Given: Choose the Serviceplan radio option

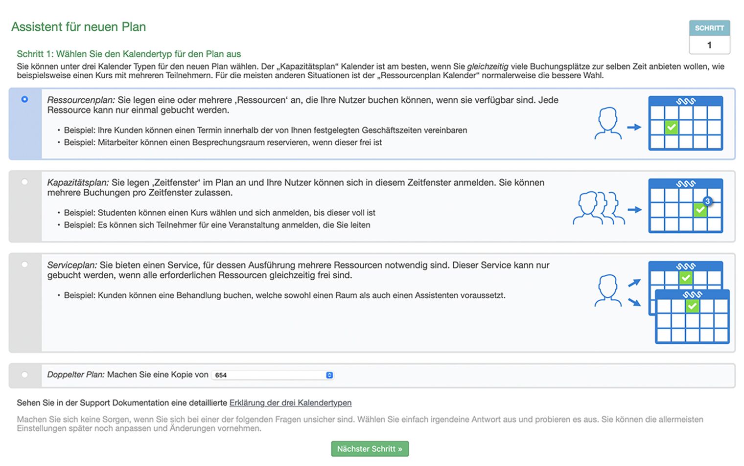Looking at the screenshot, I should [24, 265].
